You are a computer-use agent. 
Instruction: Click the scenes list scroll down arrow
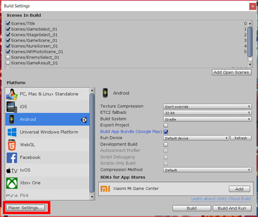pyautogui.click(x=250, y=64)
